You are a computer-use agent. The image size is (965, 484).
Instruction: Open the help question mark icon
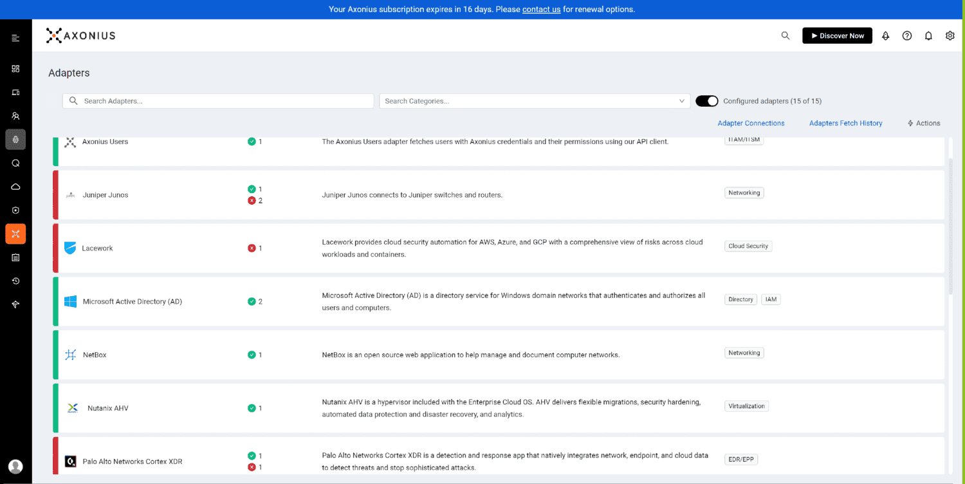[907, 36]
